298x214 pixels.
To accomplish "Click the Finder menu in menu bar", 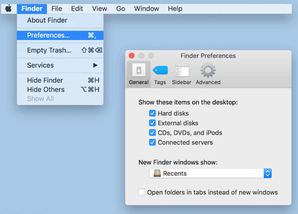I will 32,9.
